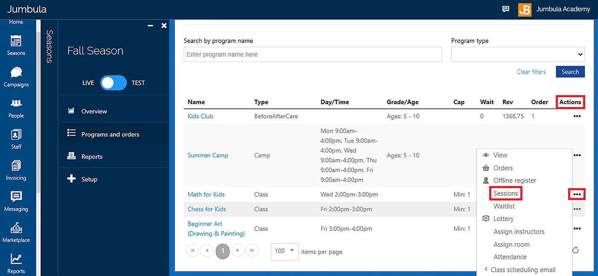Click the Jumbula brand logo

(27, 9)
